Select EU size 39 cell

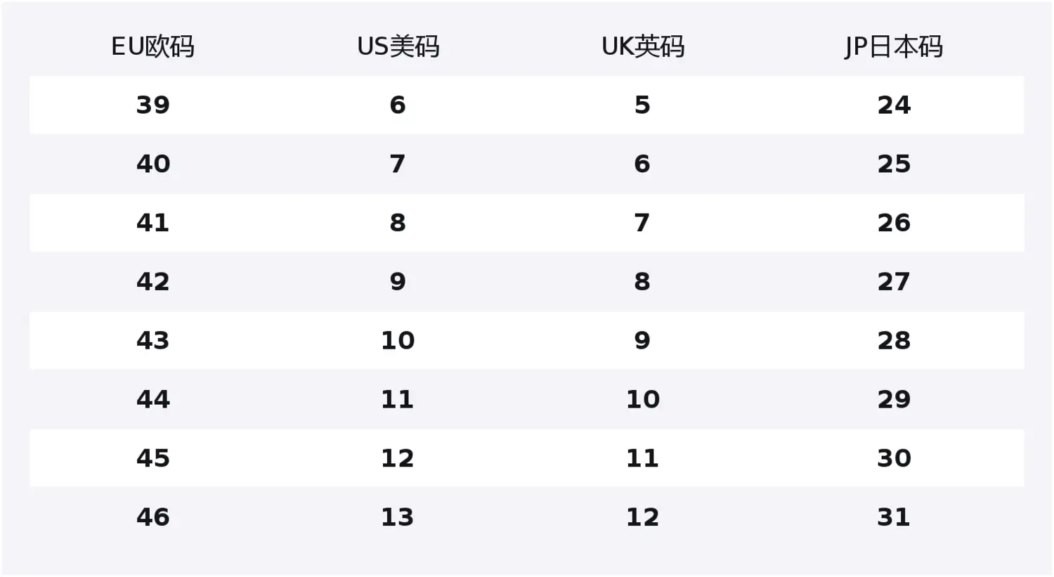(152, 105)
